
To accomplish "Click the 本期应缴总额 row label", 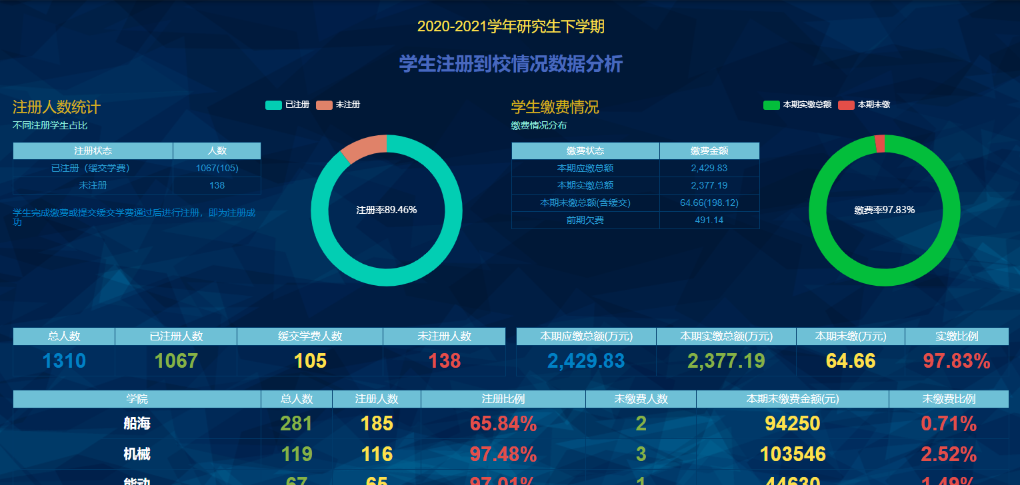I will click(585, 168).
